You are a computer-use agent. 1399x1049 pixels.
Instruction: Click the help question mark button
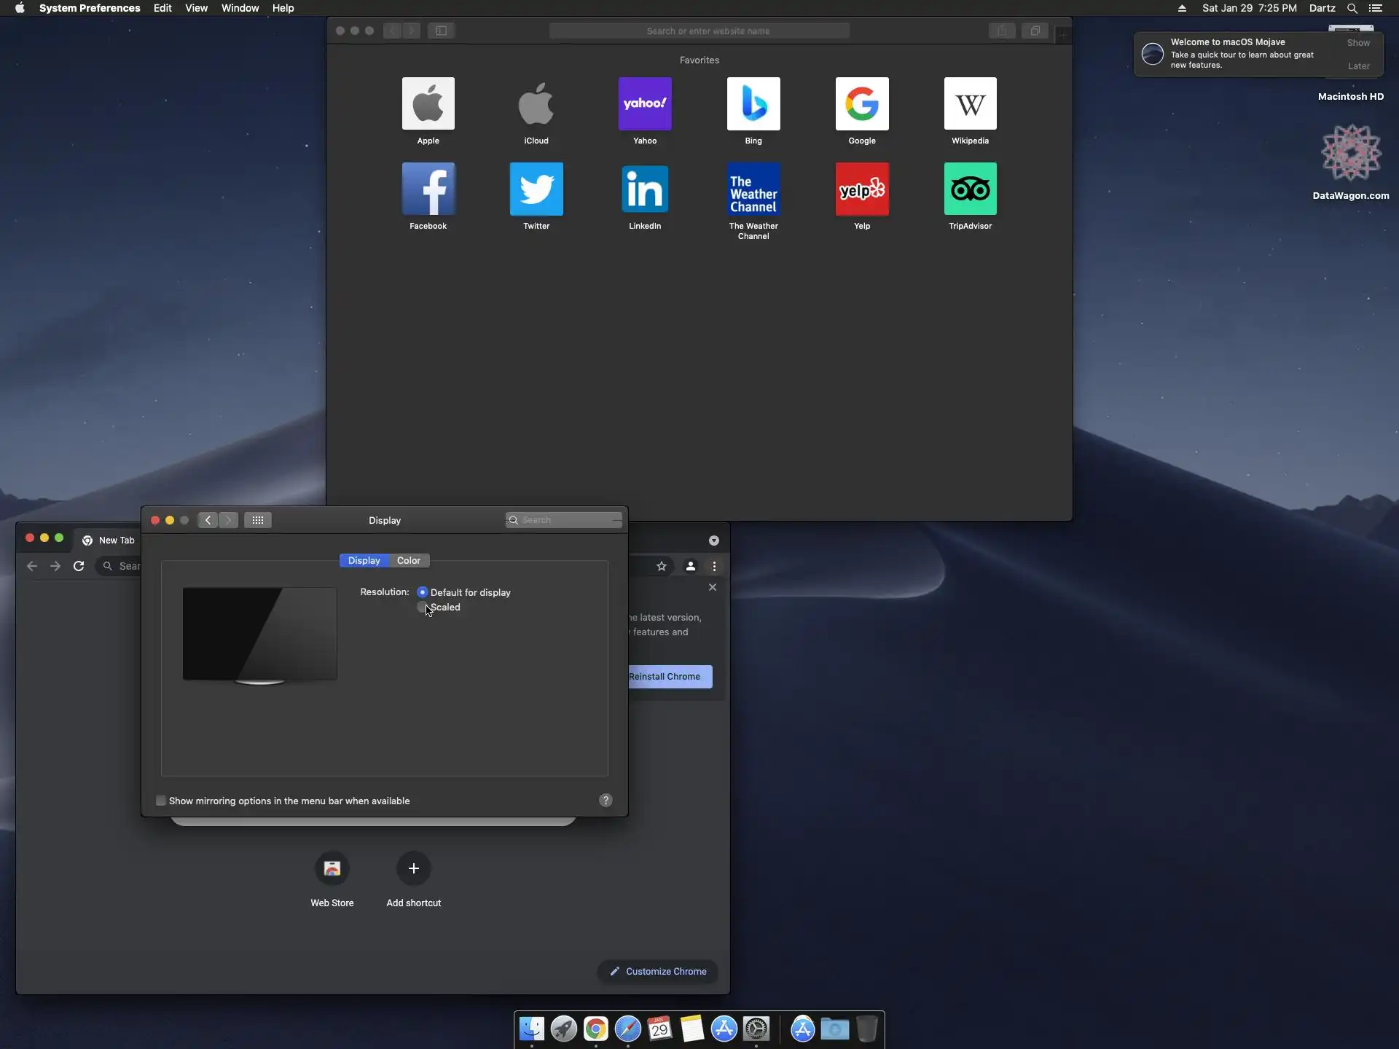point(606,800)
